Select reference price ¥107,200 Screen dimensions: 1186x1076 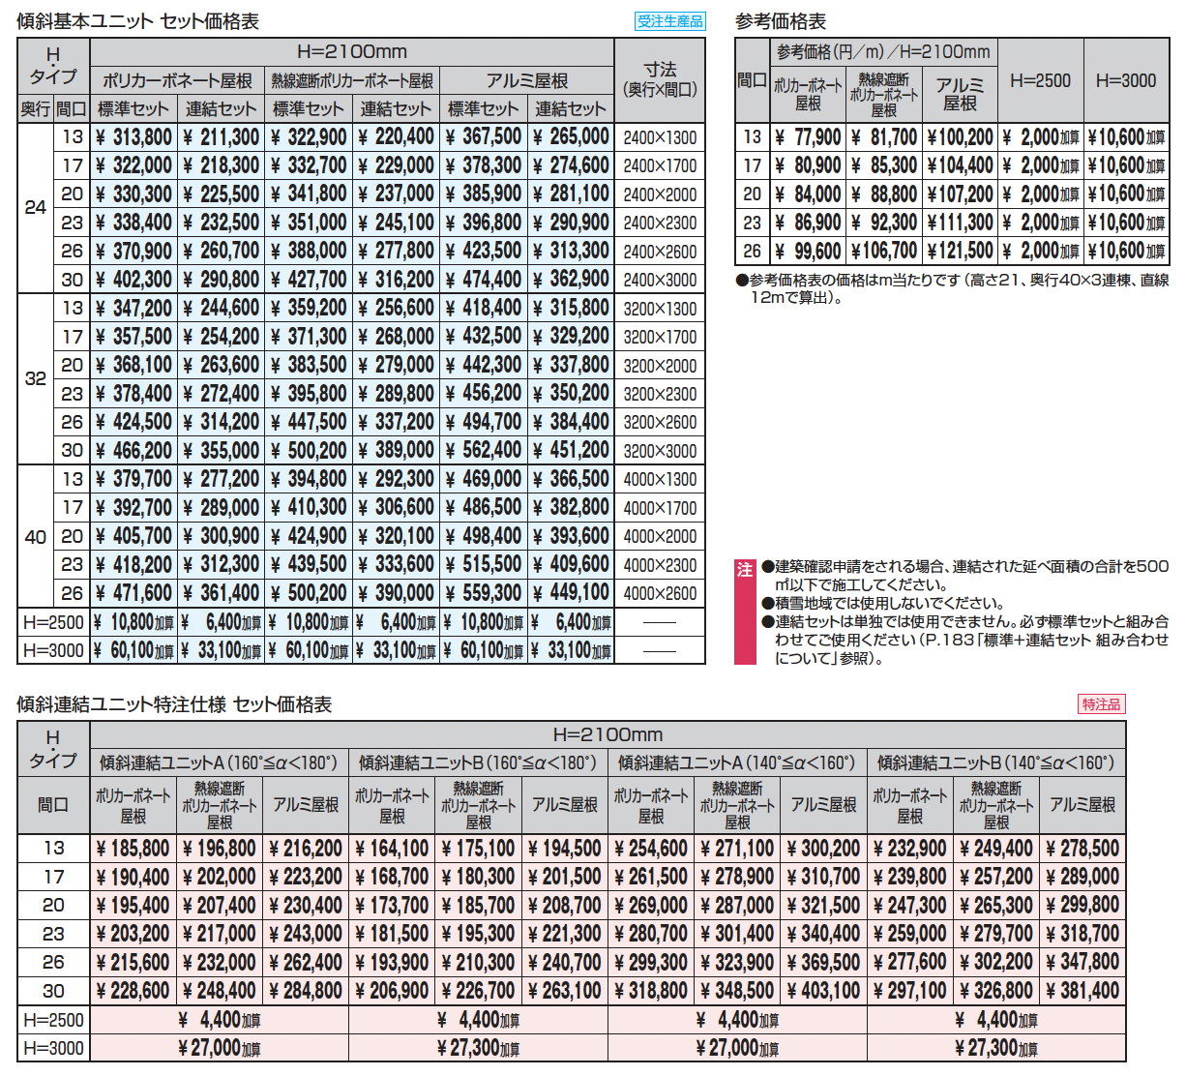coord(960,194)
